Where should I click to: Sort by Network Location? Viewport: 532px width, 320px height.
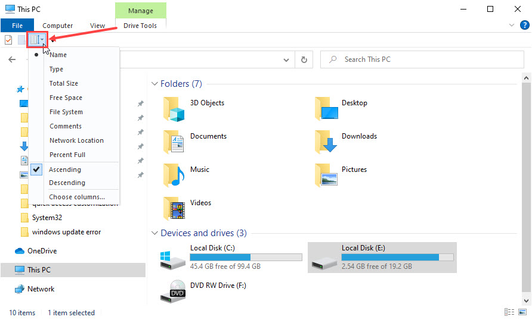(75, 140)
